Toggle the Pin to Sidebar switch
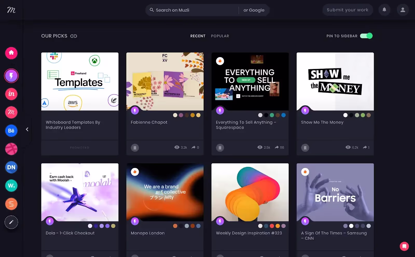The image size is (415, 257). 366,36
